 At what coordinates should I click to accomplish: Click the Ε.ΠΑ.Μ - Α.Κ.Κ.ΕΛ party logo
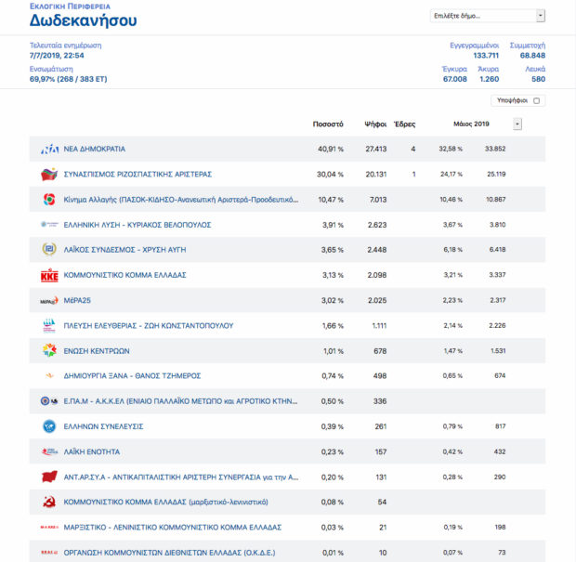point(49,401)
